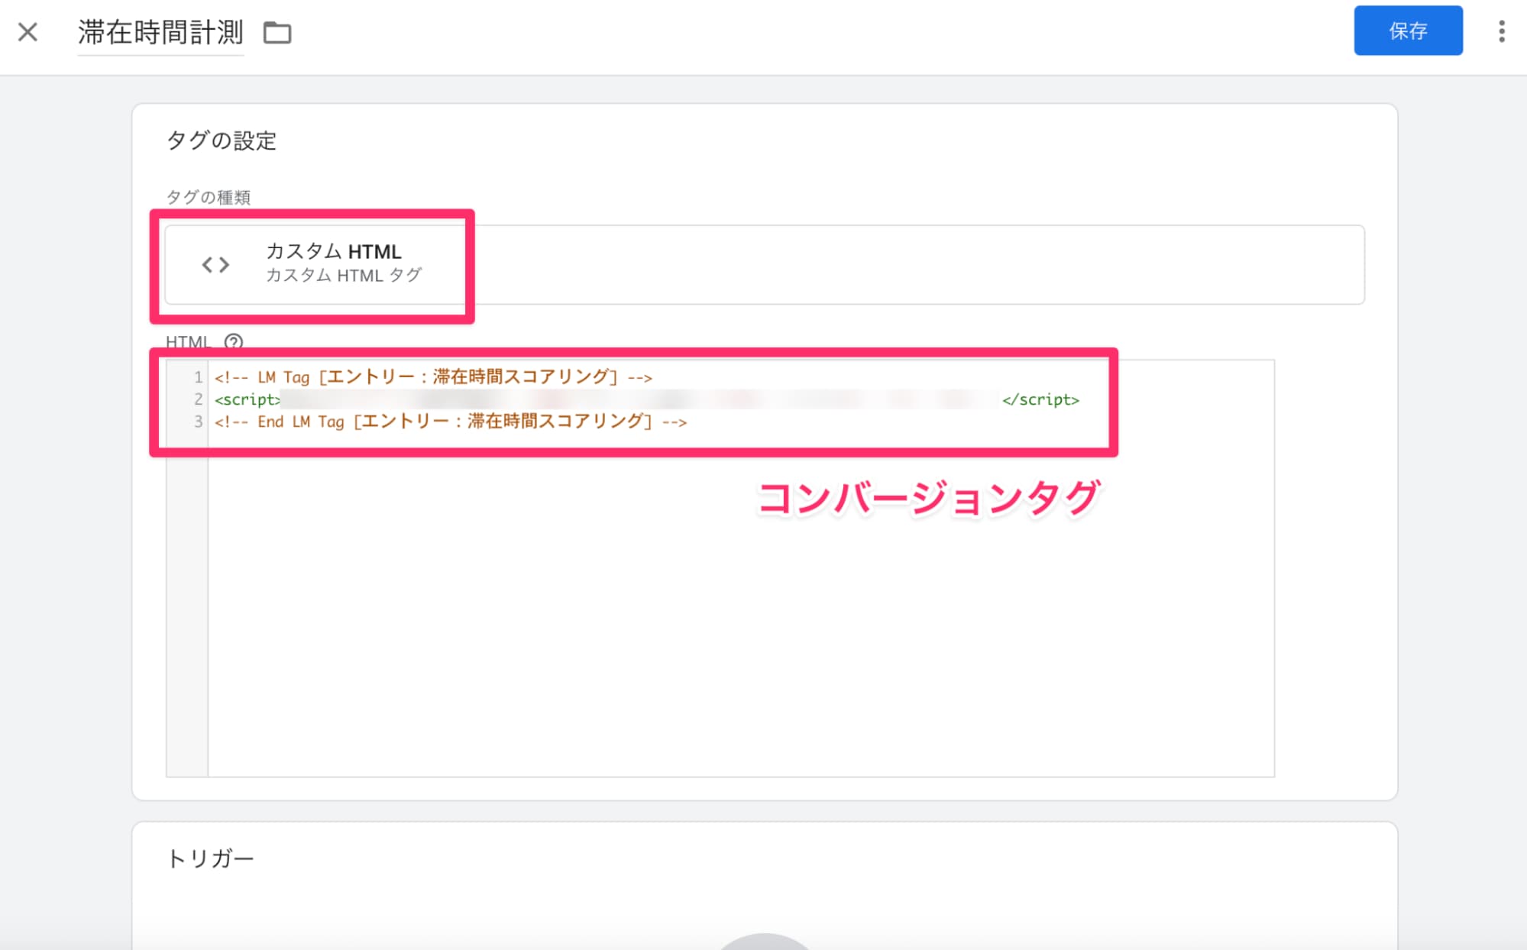Viewport: 1527px width, 950px height.
Task: Click the 保存 button to save the tag
Action: tap(1408, 31)
